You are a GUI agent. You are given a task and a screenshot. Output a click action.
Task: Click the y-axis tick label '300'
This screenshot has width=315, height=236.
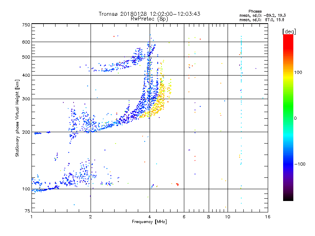26,99
